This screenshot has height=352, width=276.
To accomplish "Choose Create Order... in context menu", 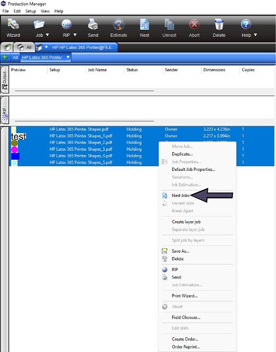I will click(185, 339).
